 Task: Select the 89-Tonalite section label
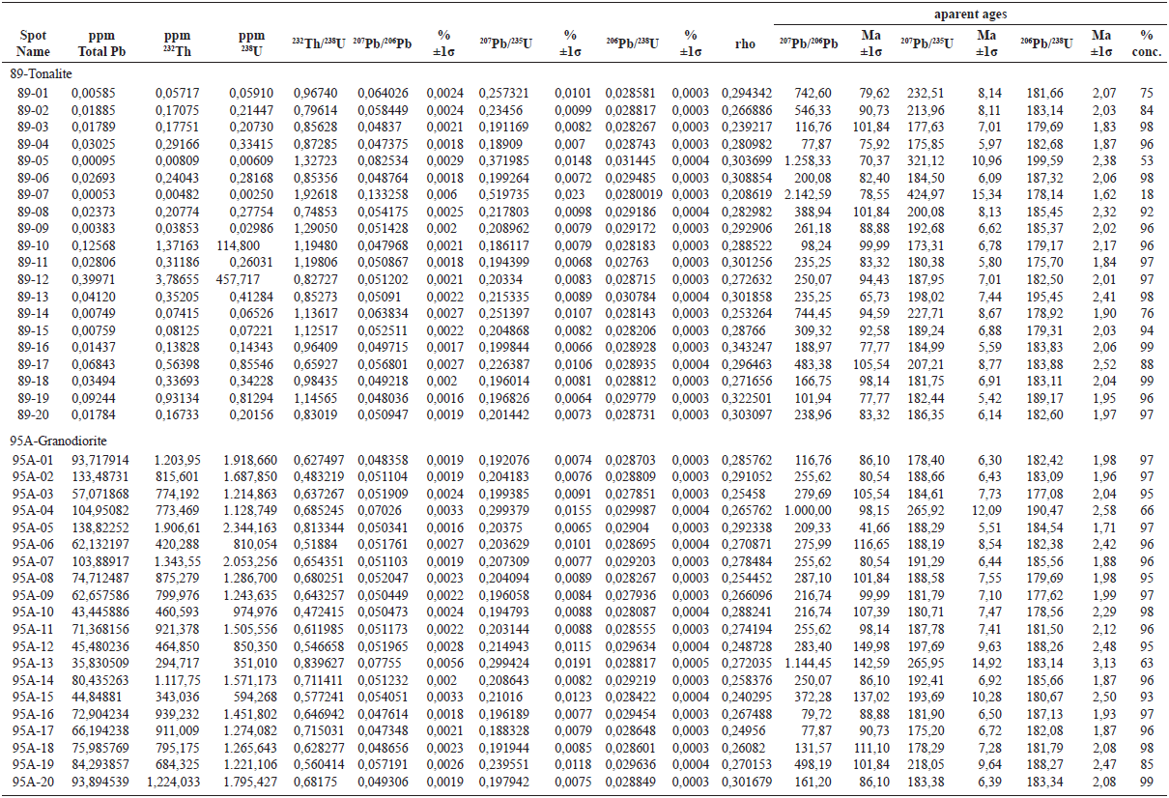tap(43, 74)
